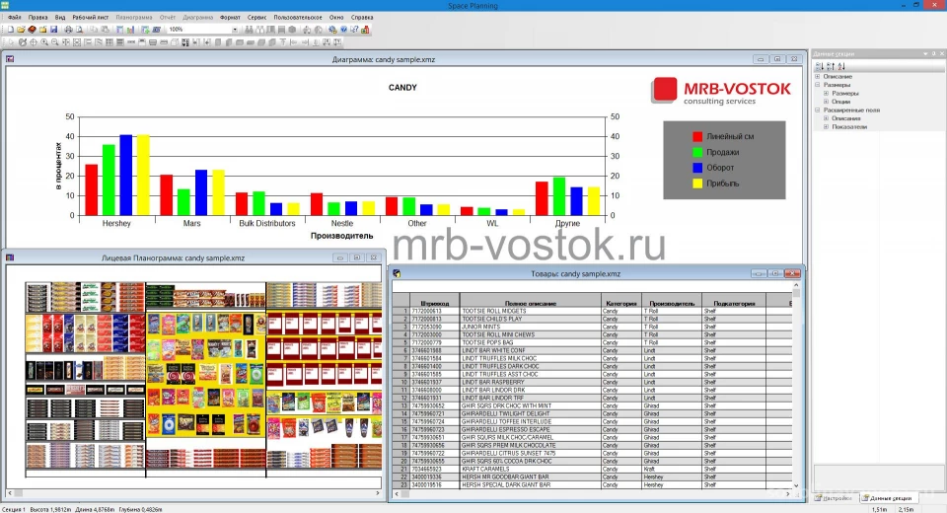Click the left arrow of the planogram horizontal scrollbar

pyautogui.click(x=10, y=493)
